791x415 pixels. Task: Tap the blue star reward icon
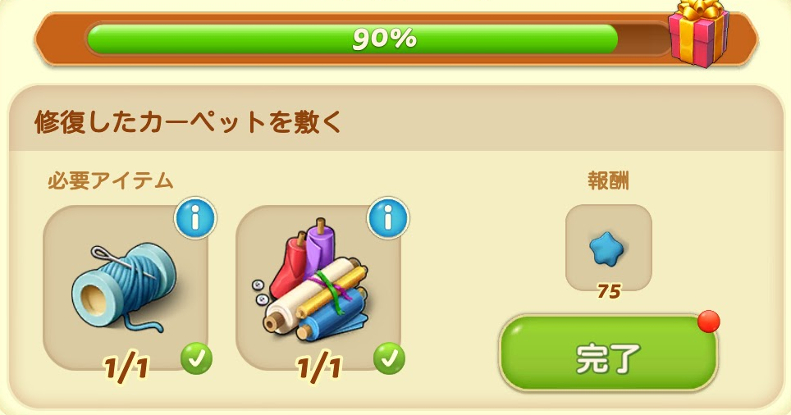pos(608,248)
